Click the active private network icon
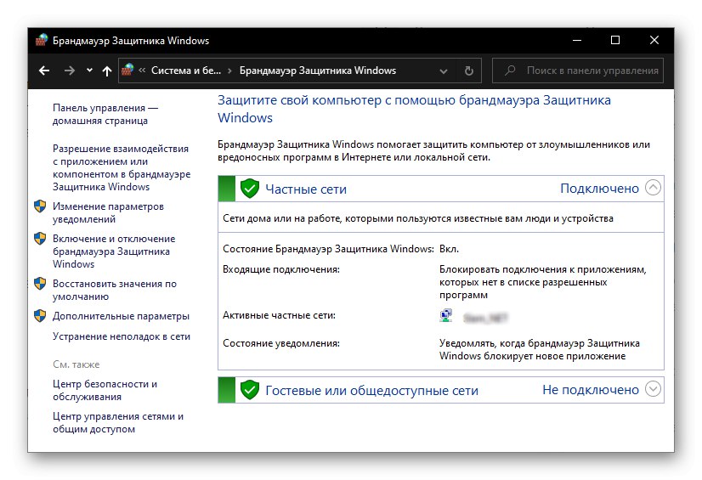Screen dimensions: 702x480 (445, 316)
